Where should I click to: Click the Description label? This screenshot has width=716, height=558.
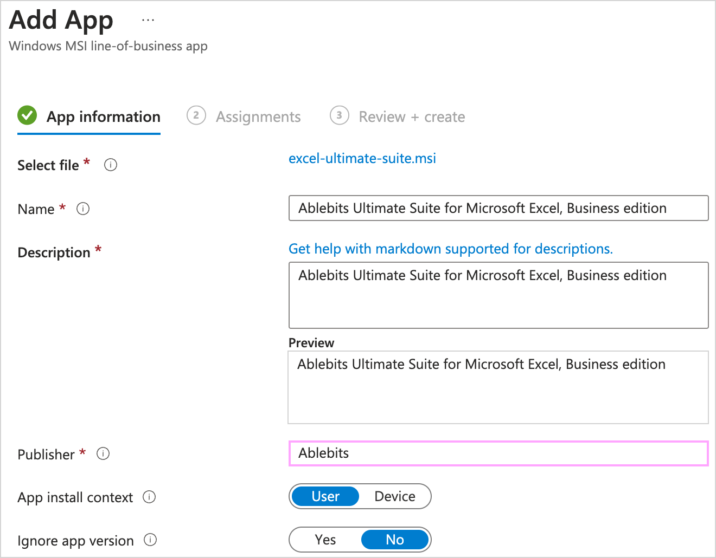(x=54, y=252)
